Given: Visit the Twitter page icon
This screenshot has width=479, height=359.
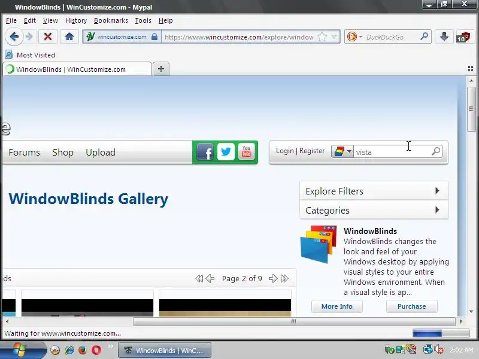Looking at the screenshot, I should (x=226, y=152).
